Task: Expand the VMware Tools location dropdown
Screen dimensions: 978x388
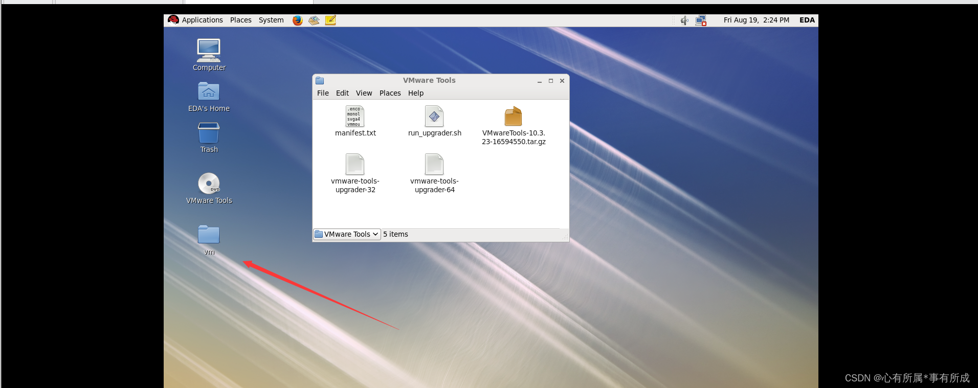Action: [347, 234]
